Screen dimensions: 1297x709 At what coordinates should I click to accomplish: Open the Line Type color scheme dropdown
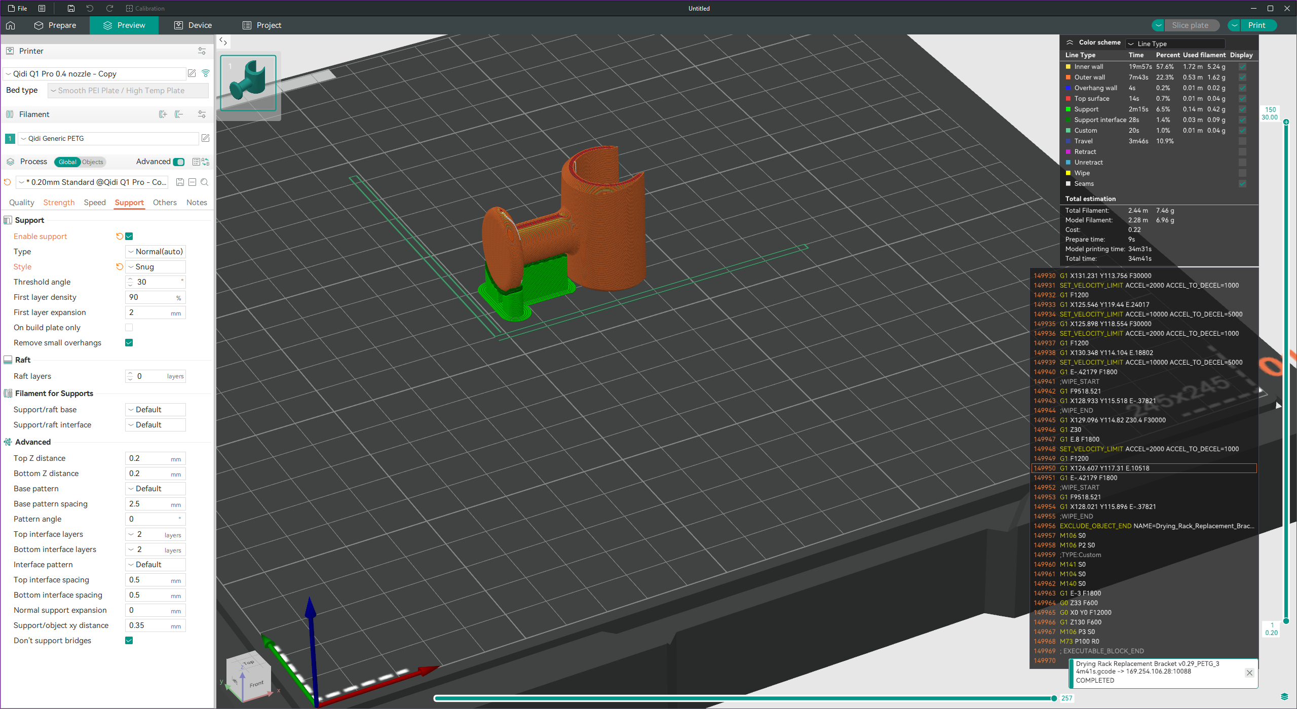[x=1175, y=44]
